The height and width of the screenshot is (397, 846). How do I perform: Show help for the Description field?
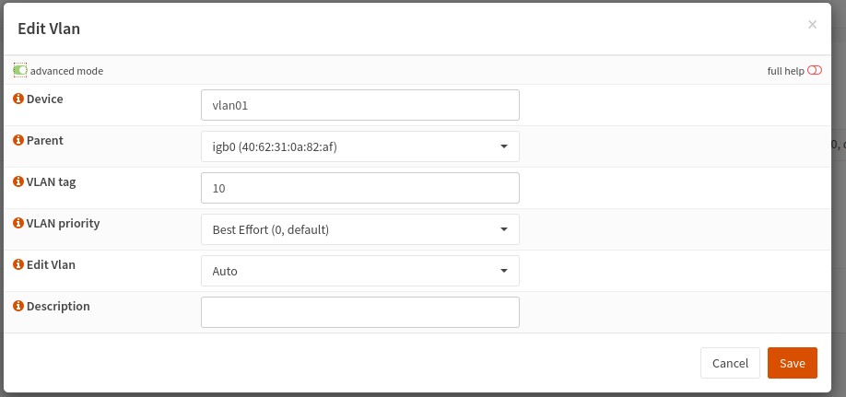pos(18,306)
